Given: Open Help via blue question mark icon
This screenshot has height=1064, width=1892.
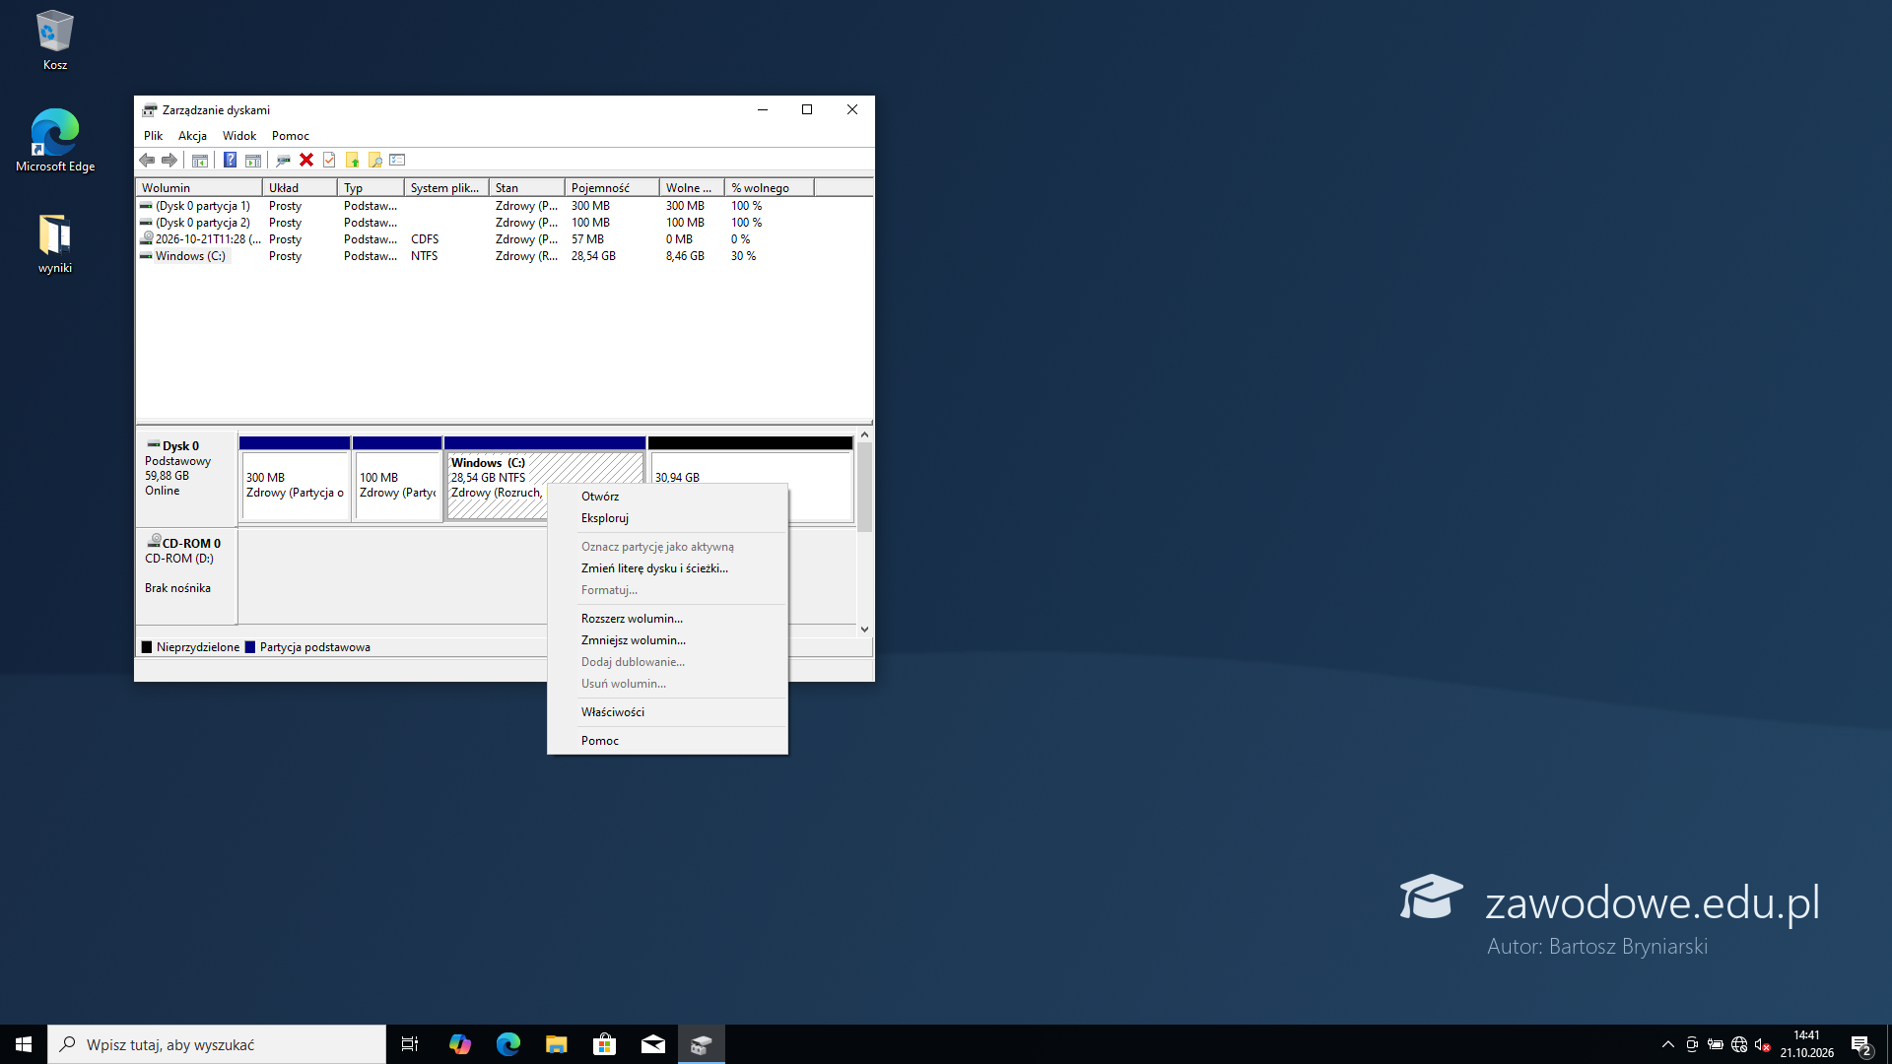Looking at the screenshot, I should [x=230, y=160].
